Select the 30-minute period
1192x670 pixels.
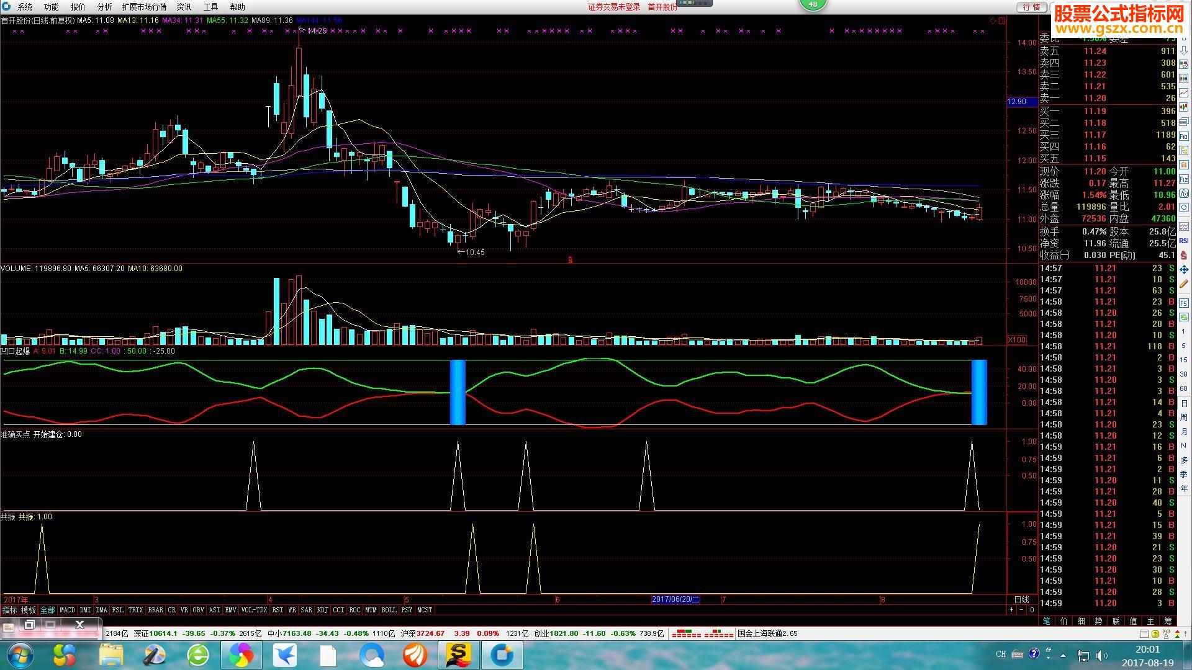[1184, 374]
